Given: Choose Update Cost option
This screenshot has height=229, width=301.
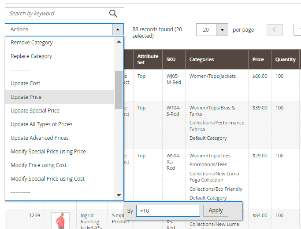Looking at the screenshot, I should point(26,84).
